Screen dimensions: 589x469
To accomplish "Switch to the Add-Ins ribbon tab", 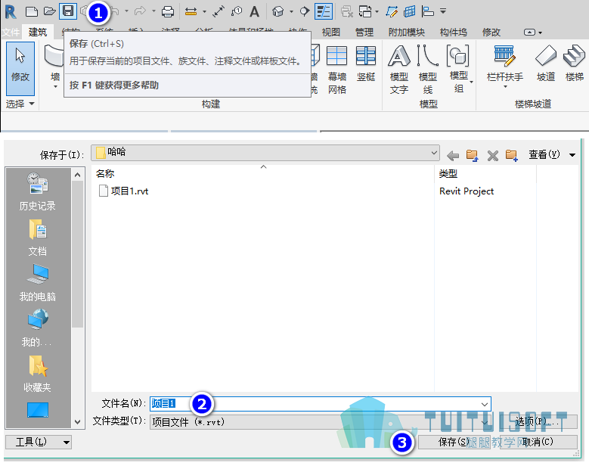I will [x=407, y=33].
